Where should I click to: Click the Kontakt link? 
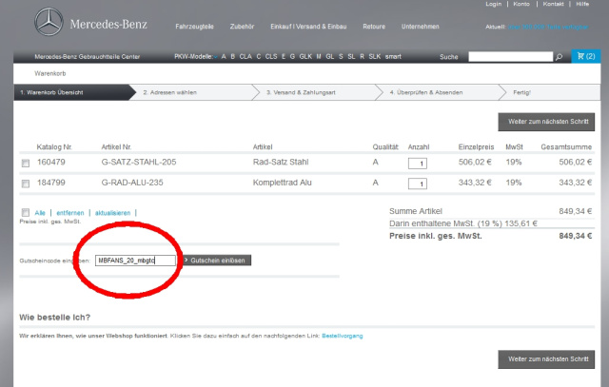click(553, 4)
